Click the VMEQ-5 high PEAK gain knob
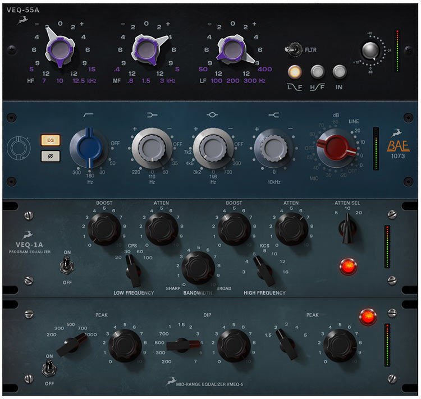 pyautogui.click(x=340, y=346)
